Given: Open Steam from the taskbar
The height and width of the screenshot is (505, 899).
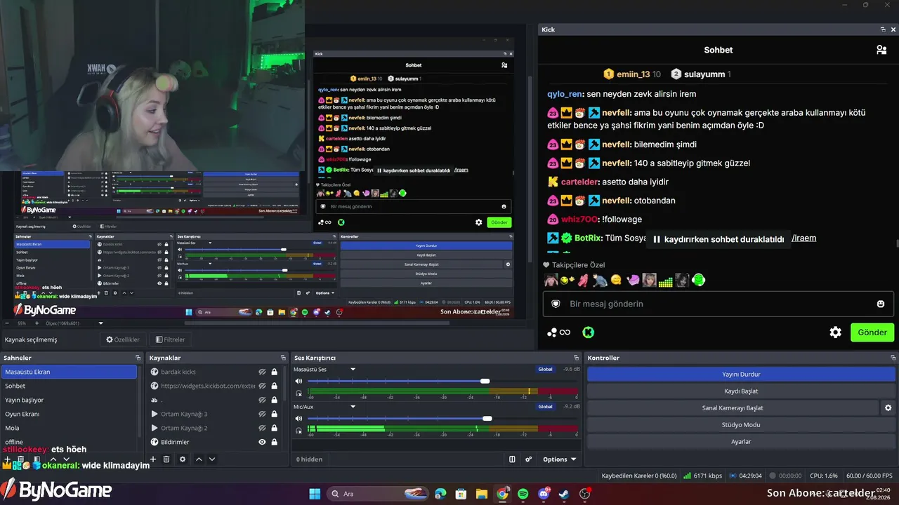Looking at the screenshot, I should point(564,494).
